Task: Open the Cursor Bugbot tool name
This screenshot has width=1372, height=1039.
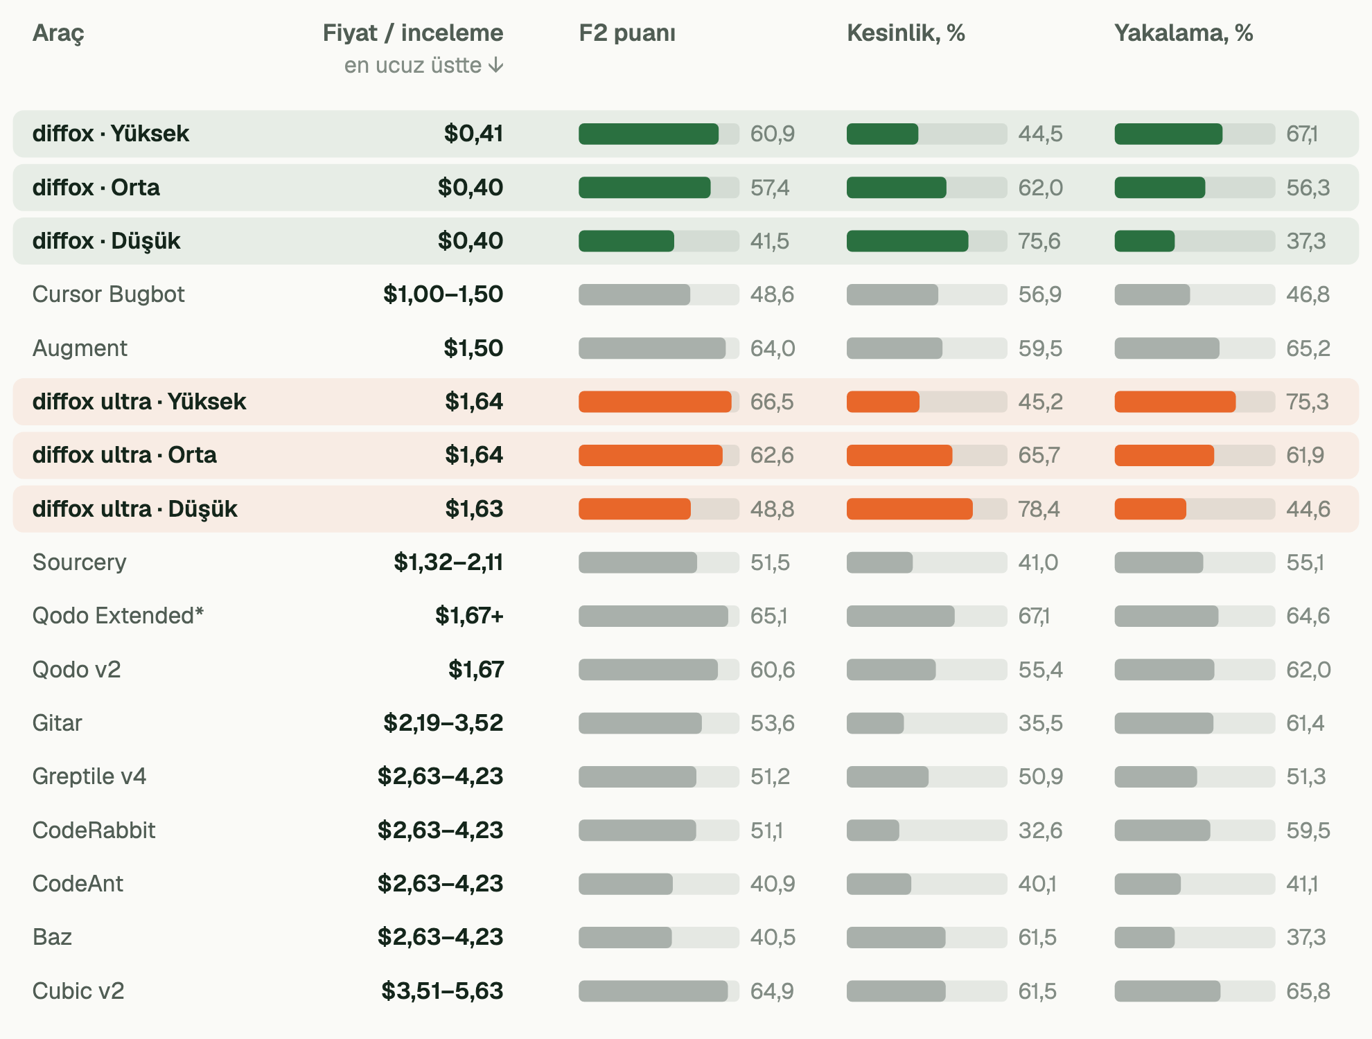Action: (109, 294)
